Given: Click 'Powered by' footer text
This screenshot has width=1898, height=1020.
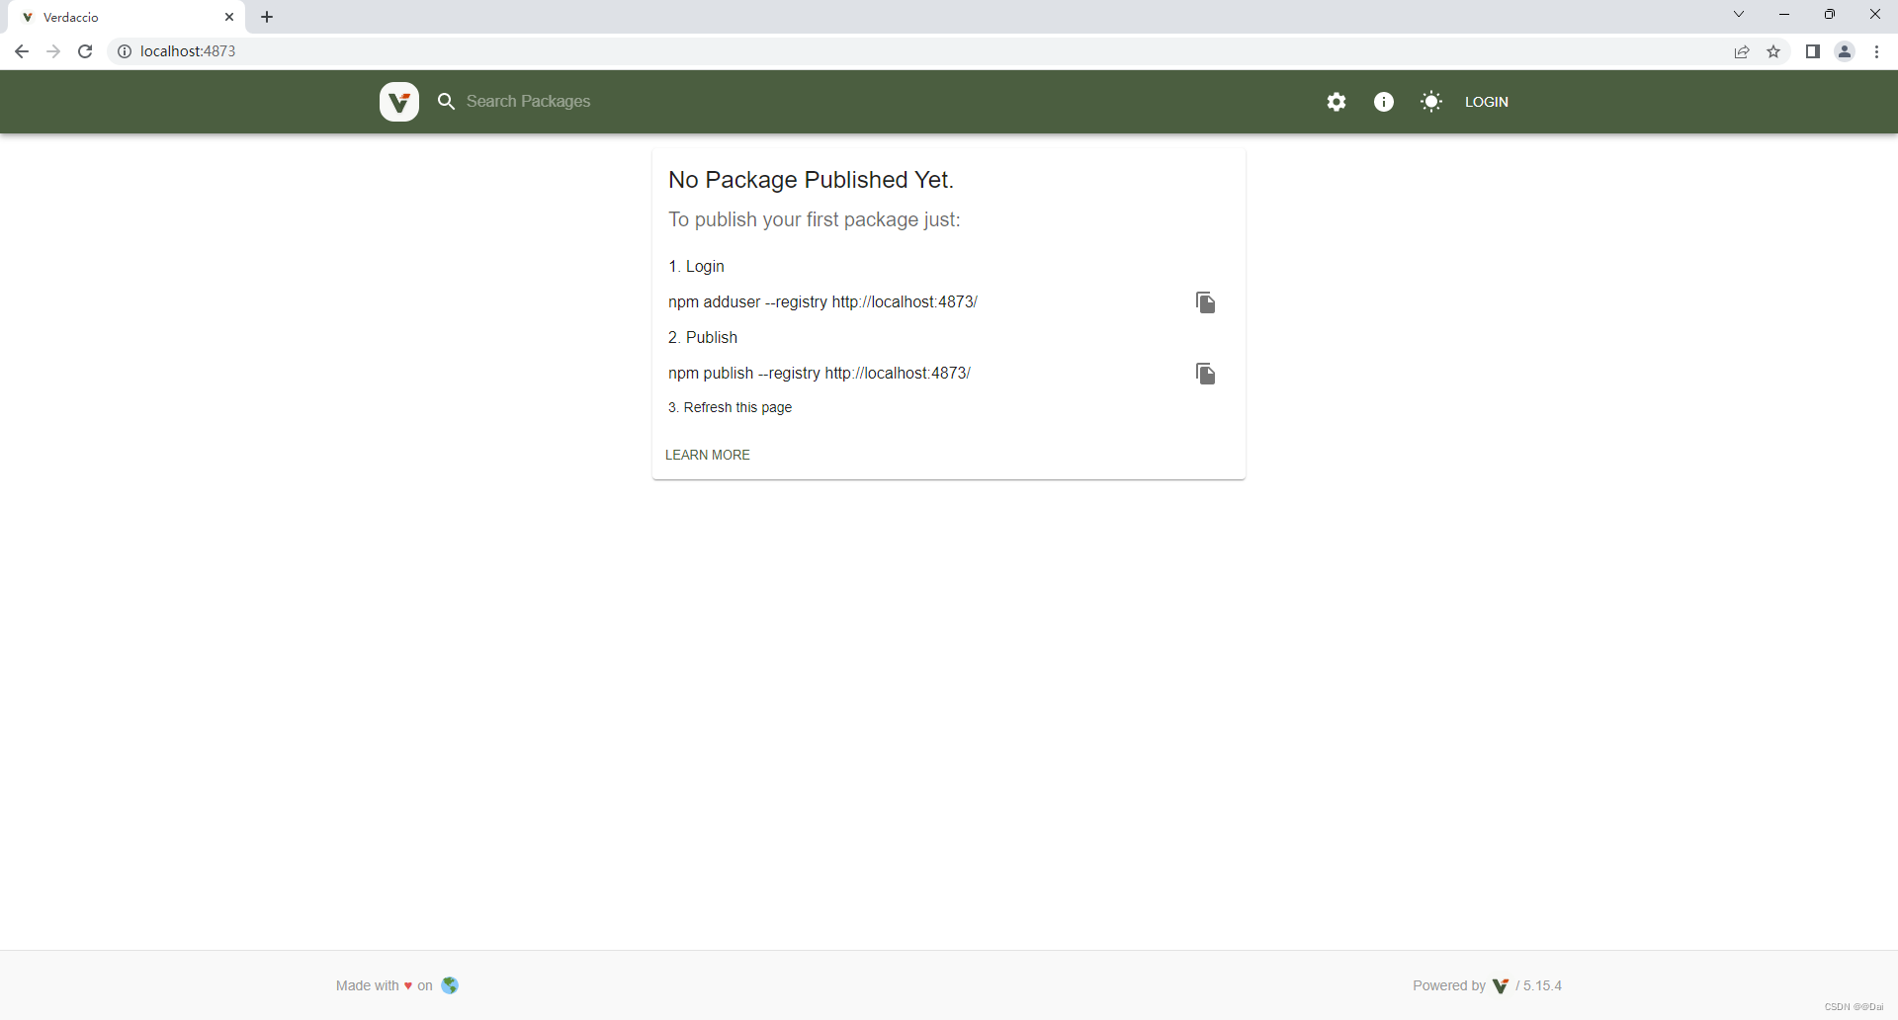Looking at the screenshot, I should (1449, 985).
